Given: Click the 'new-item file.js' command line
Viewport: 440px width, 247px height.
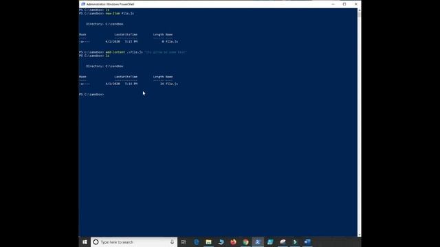Looking at the screenshot, I should (107, 14).
